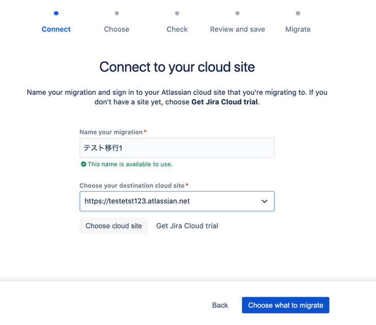Select the Connect step label
376x325 pixels.
pyautogui.click(x=56, y=29)
